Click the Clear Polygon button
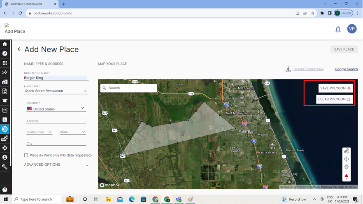363x204 pixels. (x=335, y=99)
